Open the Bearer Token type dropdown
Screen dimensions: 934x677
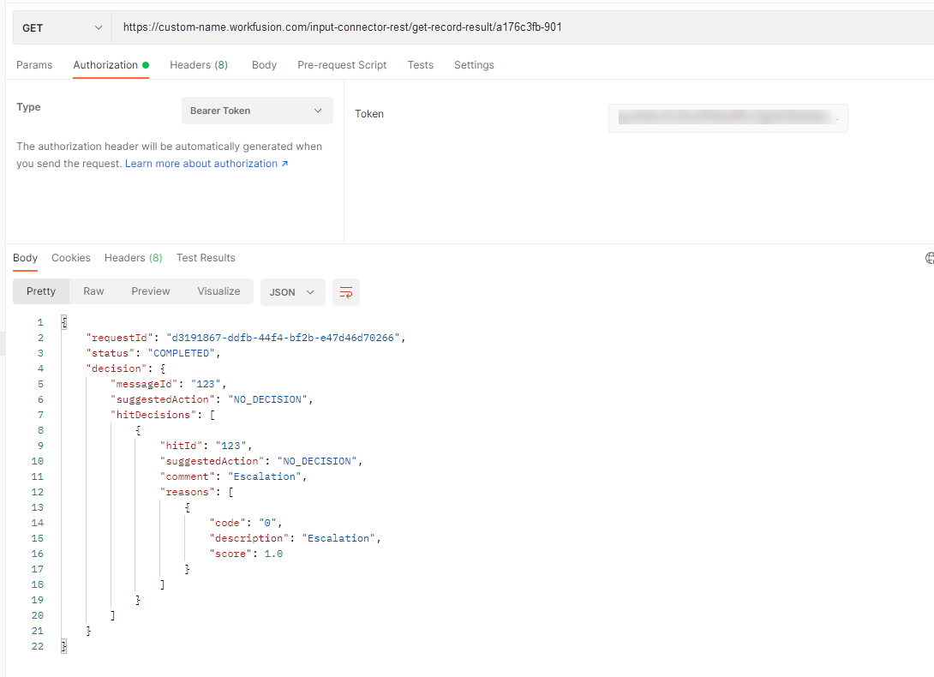257,111
